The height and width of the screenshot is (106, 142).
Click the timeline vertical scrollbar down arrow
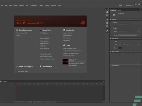104,100
